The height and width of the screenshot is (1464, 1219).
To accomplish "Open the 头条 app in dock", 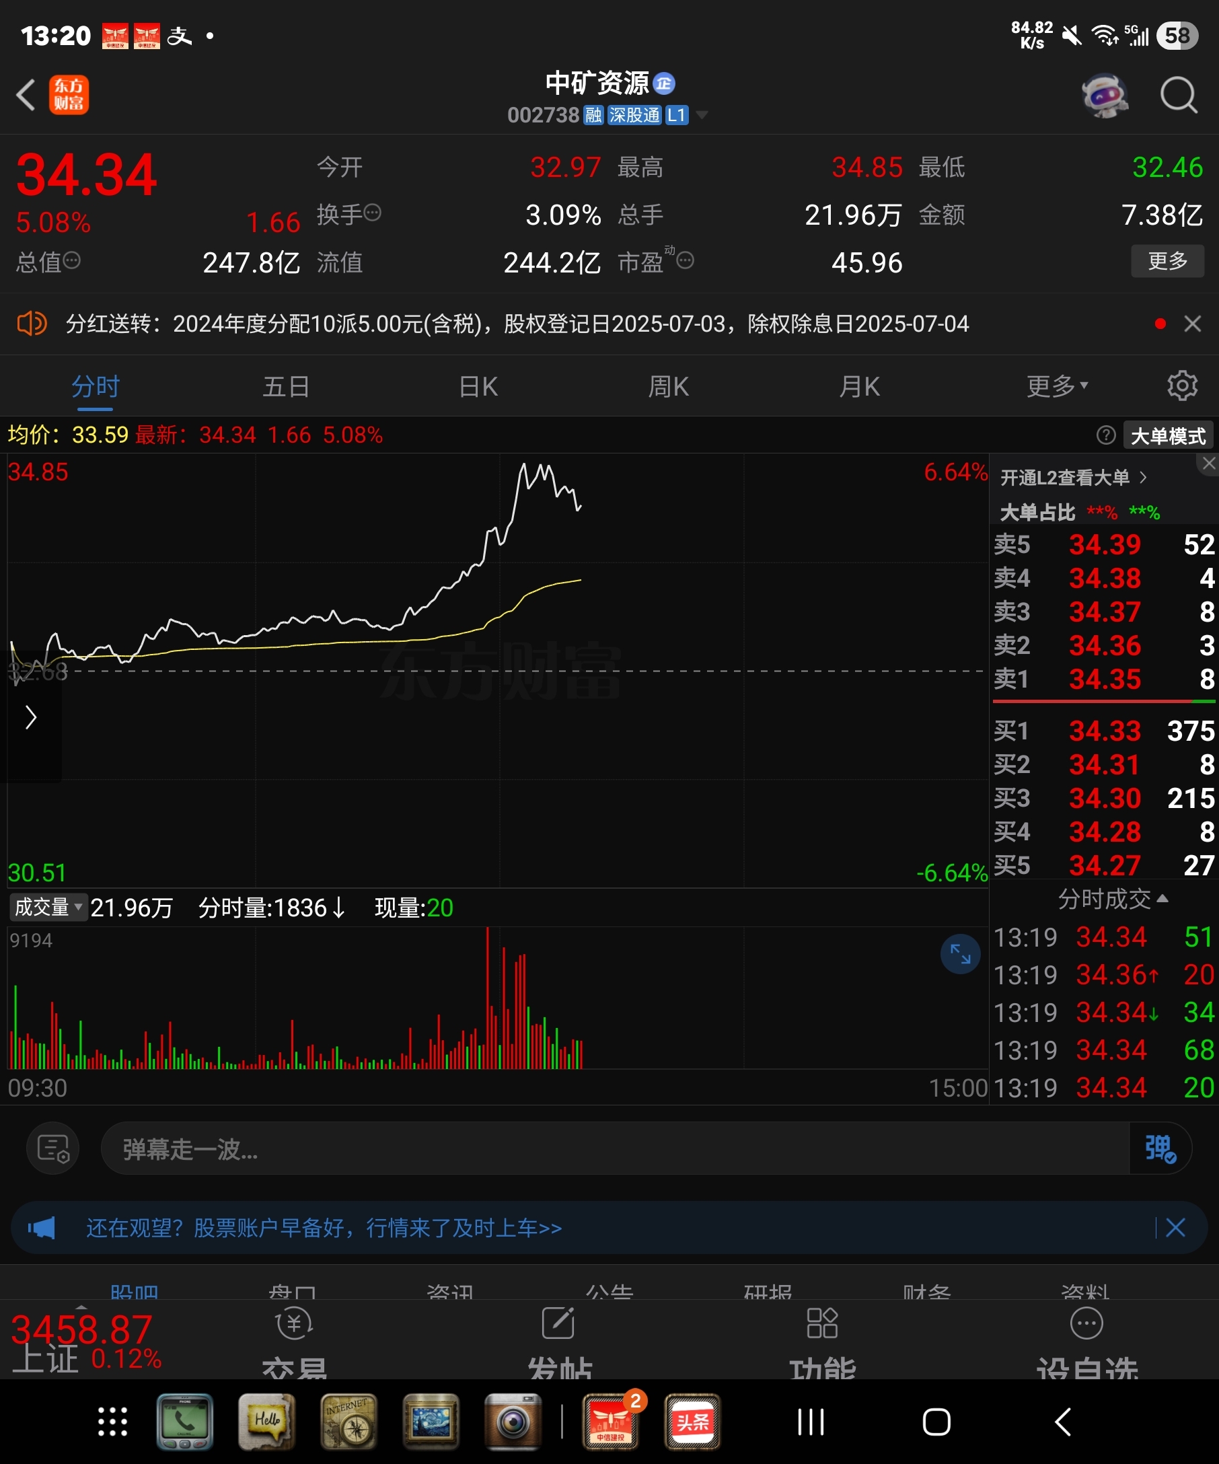I will click(x=693, y=1422).
